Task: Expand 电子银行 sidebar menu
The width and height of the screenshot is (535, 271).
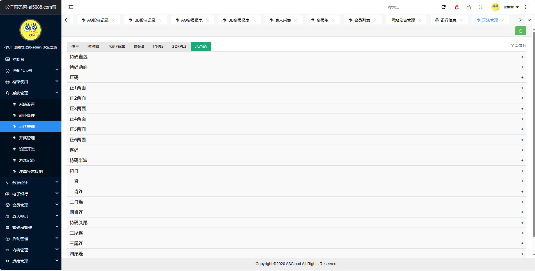Action: (x=31, y=194)
